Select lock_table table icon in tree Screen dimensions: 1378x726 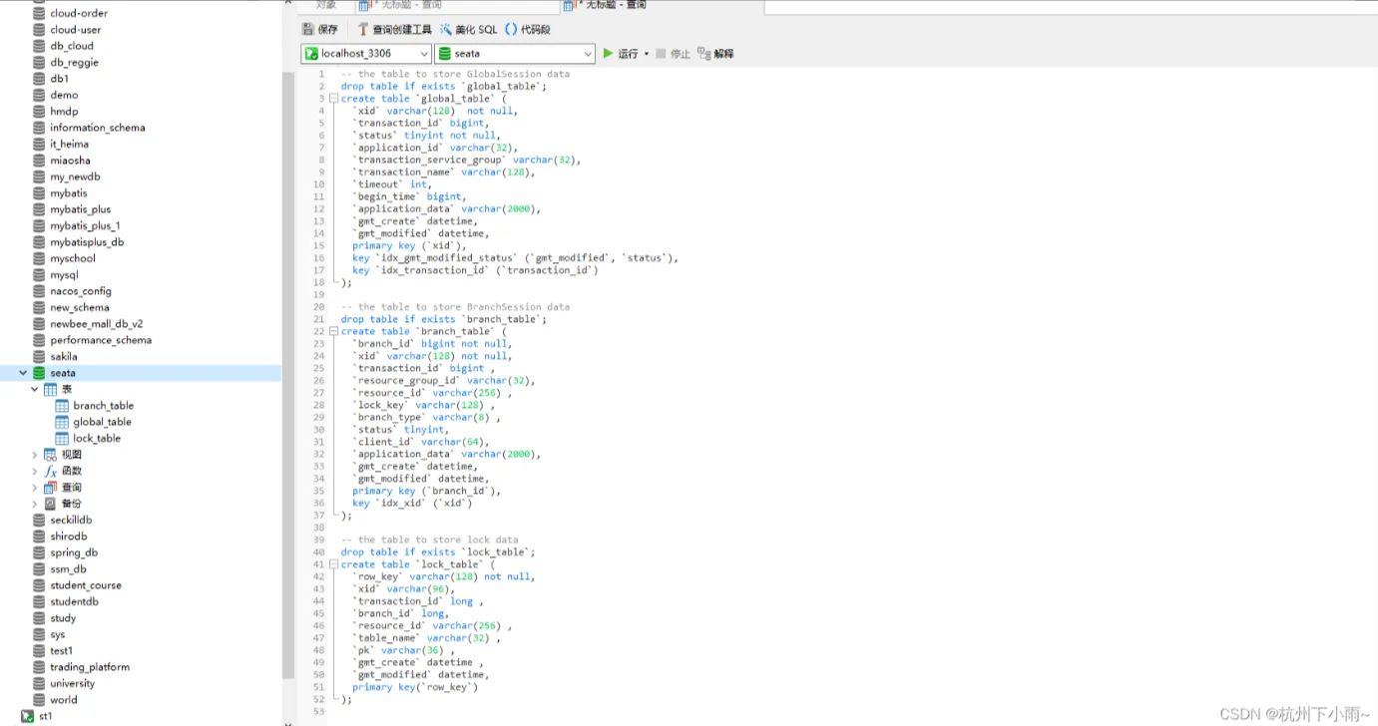(x=62, y=439)
